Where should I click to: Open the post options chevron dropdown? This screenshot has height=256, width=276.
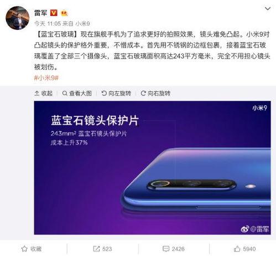pyautogui.click(x=268, y=8)
